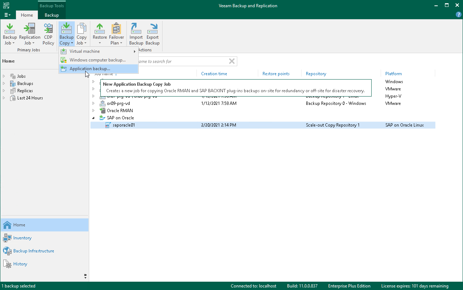Expand the Last 24 Hours tree node

coord(4,98)
